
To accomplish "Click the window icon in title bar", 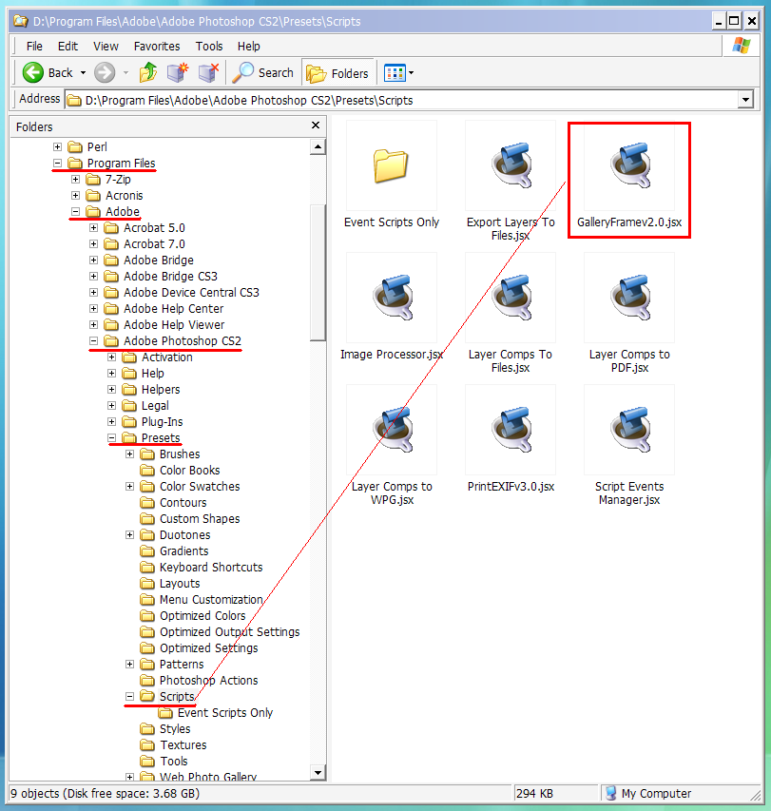I will [x=21, y=21].
